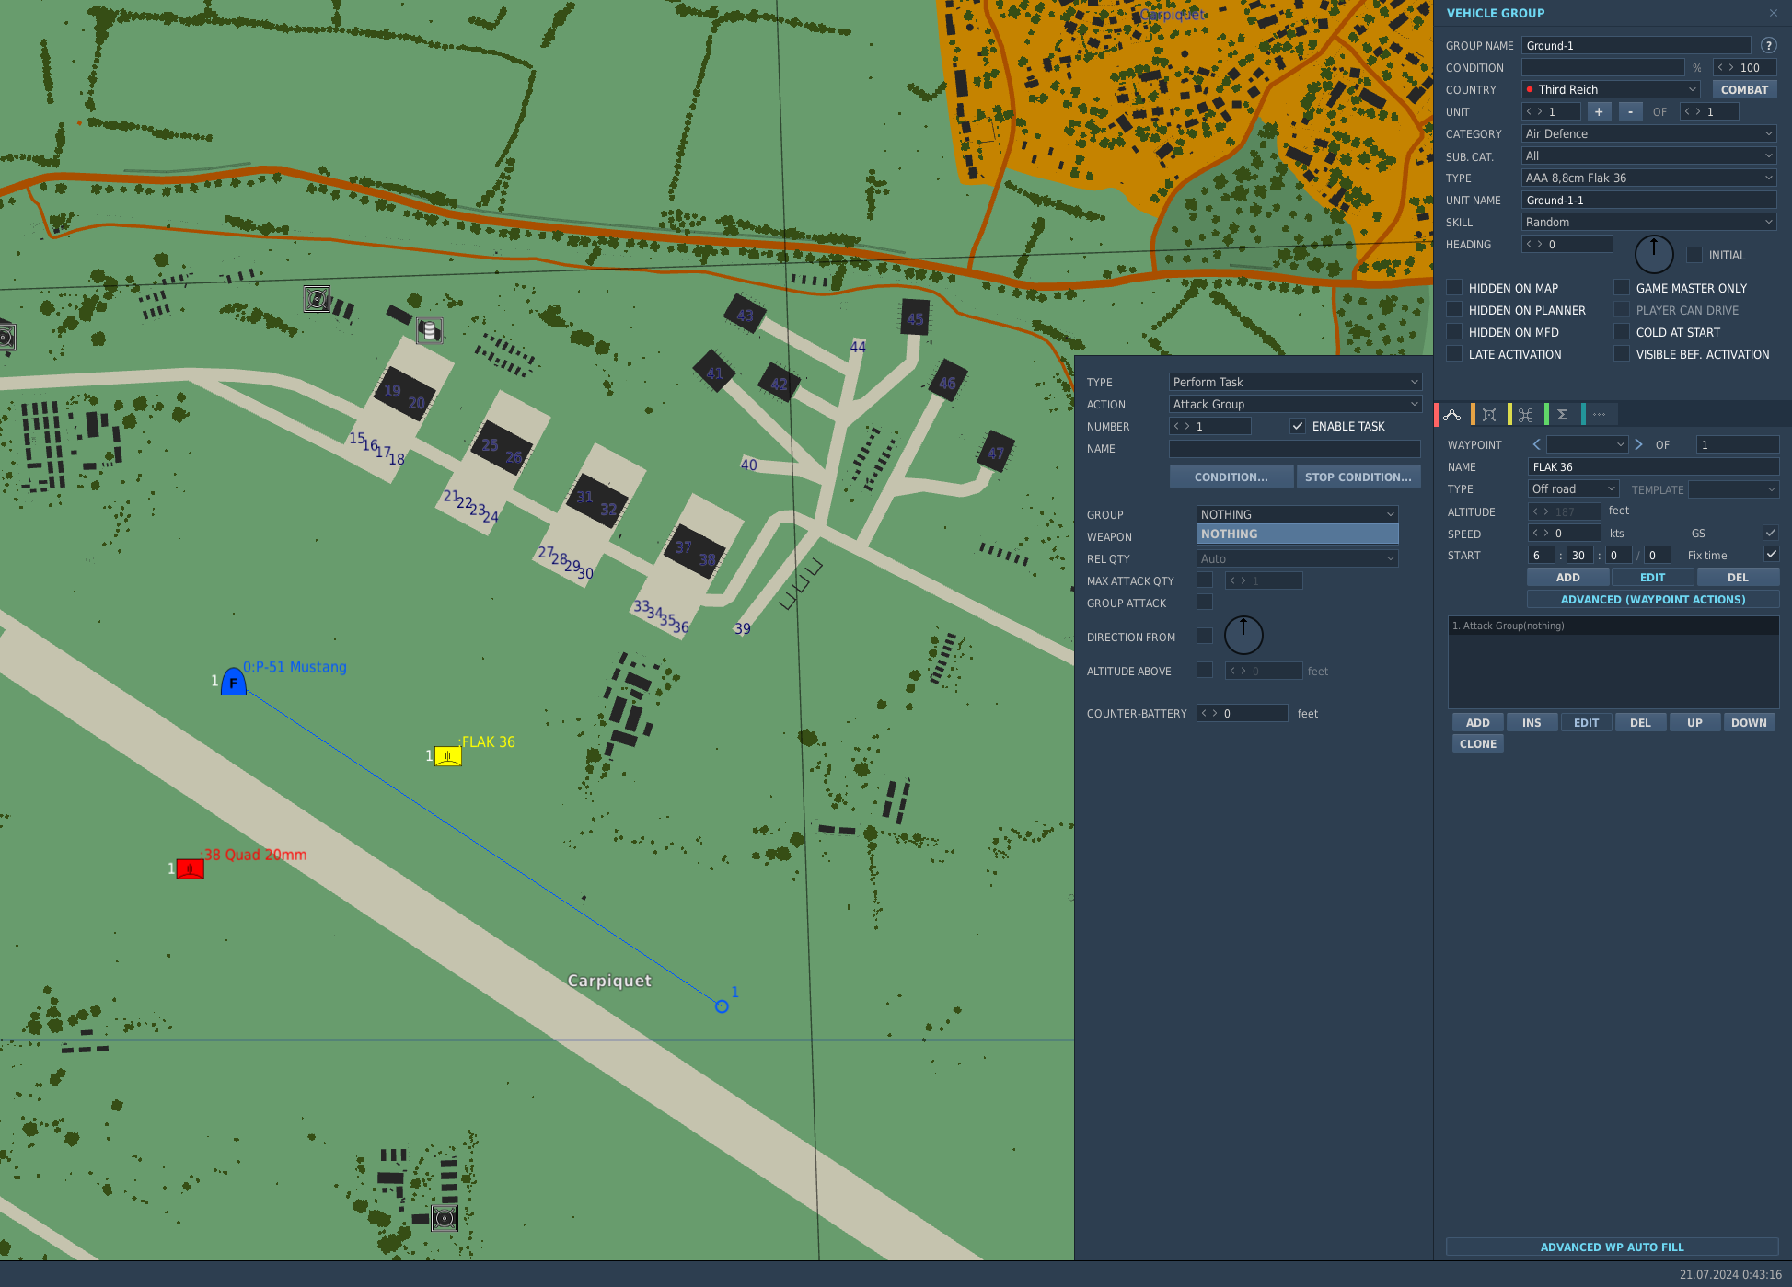Click Advanced WP Auto Fill button
This screenshot has width=1792, height=1287.
[x=1612, y=1247]
